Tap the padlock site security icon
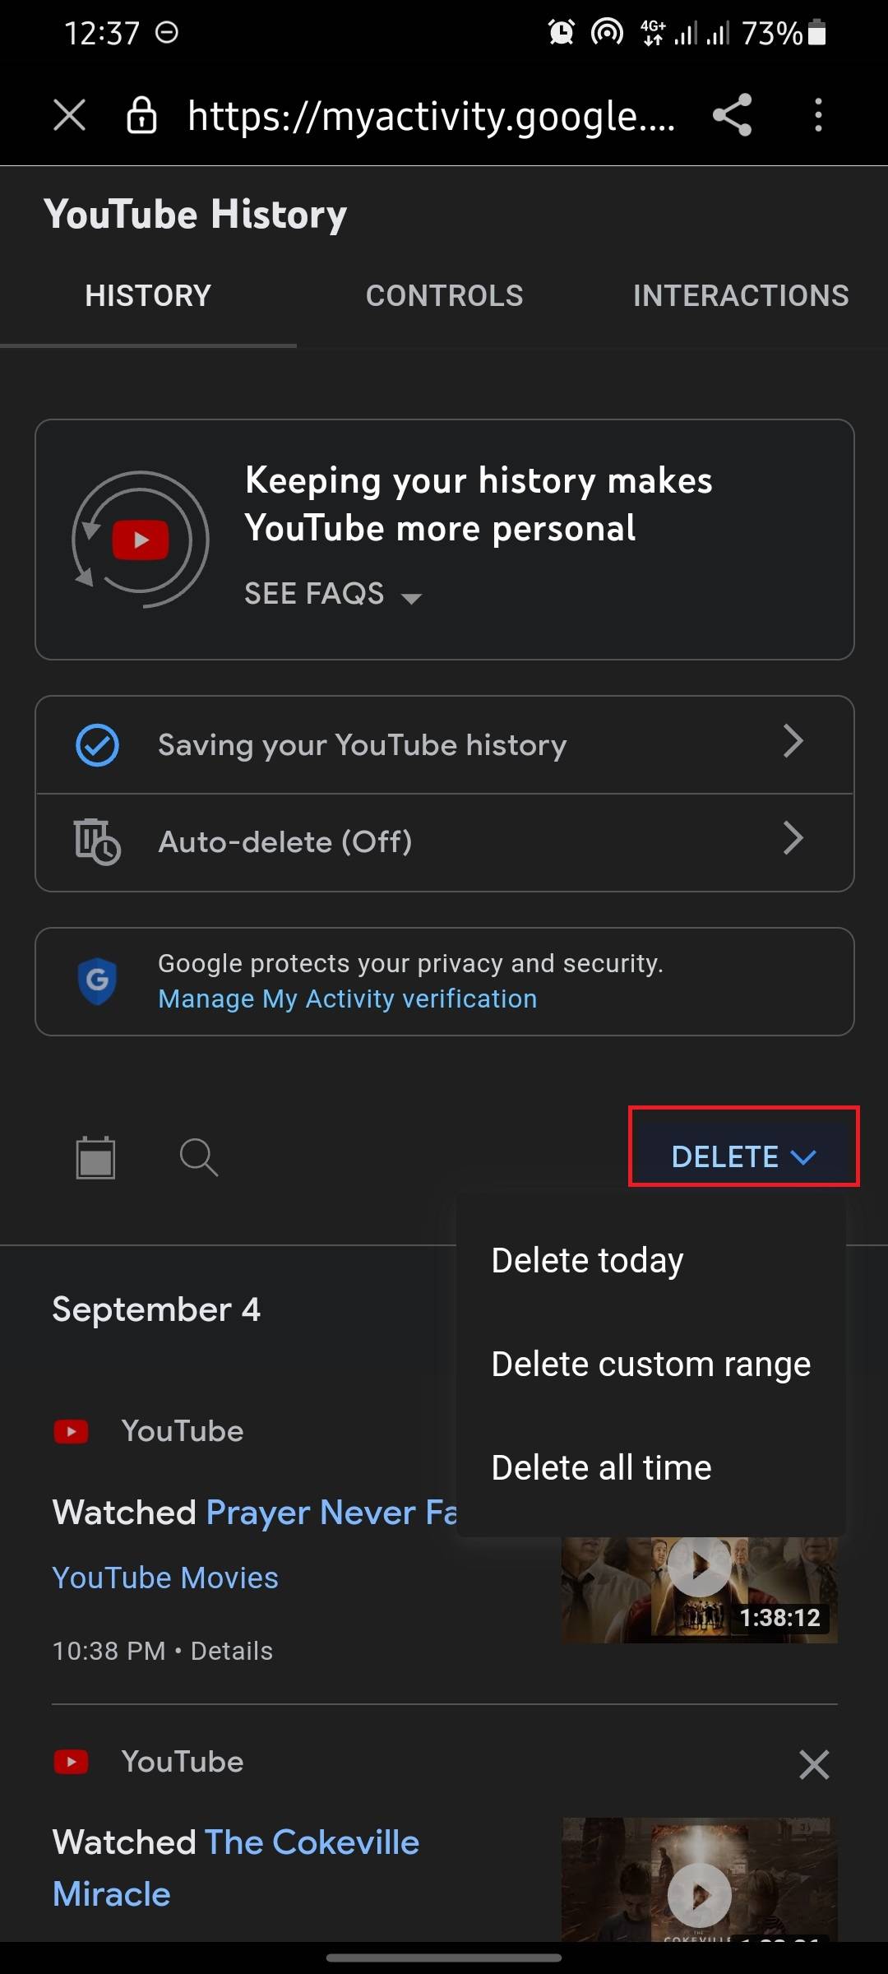888x1974 pixels. click(141, 115)
